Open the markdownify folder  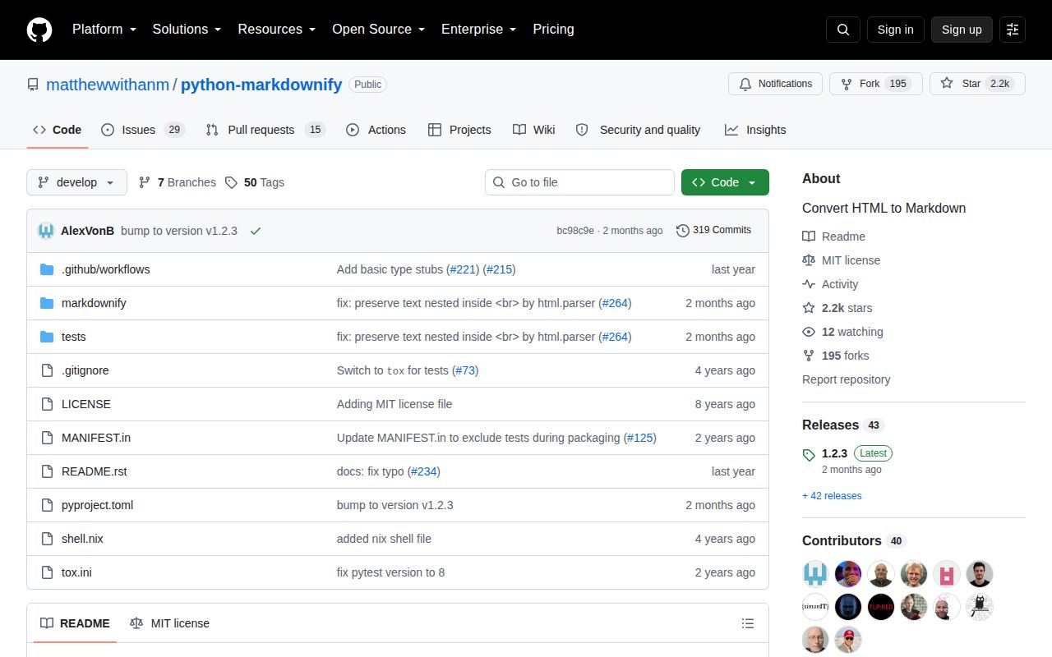(94, 303)
